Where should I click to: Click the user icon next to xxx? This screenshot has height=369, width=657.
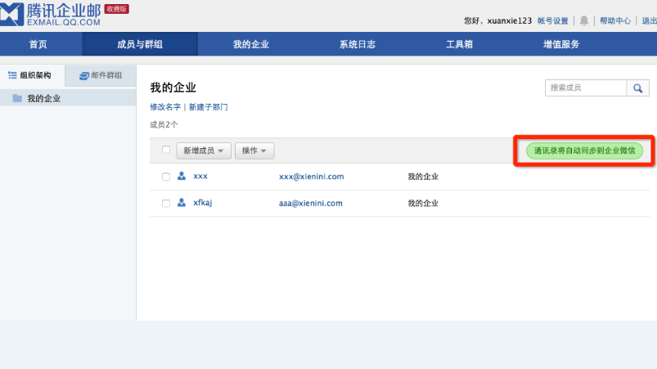click(x=181, y=176)
